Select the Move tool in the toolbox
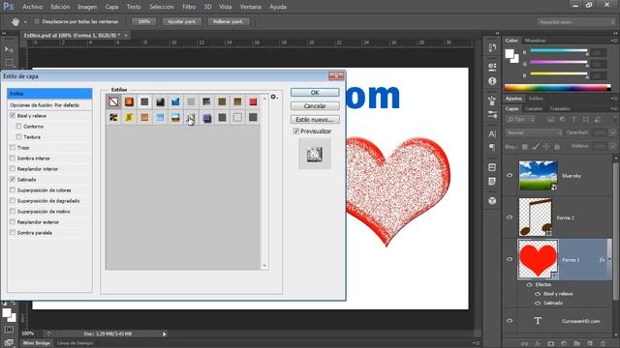The width and height of the screenshot is (620, 348). coord(9,49)
